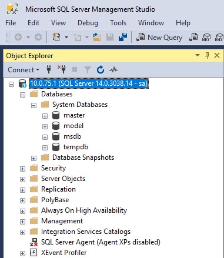Image resolution: width=224 pixels, height=258 pixels.
Task: Click the Open File folder icon
Action: (x=97, y=37)
